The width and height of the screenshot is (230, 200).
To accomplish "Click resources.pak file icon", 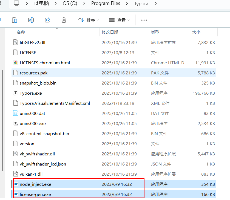I will [x=16, y=73].
